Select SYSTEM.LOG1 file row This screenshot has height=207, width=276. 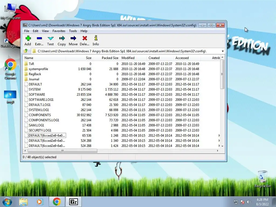tap(122, 110)
